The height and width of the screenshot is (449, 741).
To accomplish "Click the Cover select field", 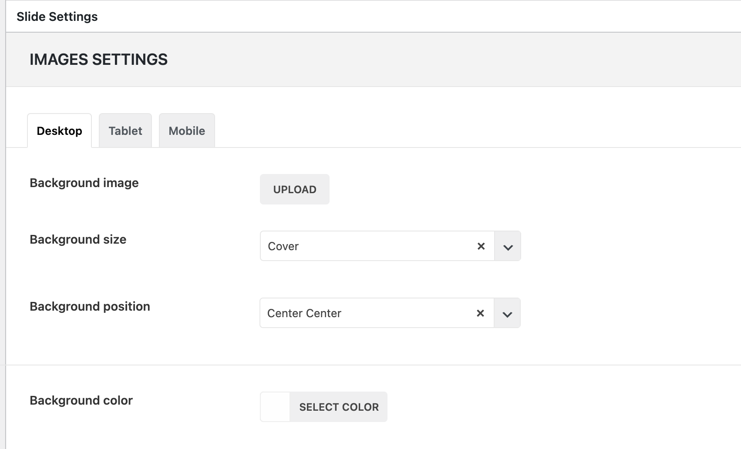I will pos(366,246).
